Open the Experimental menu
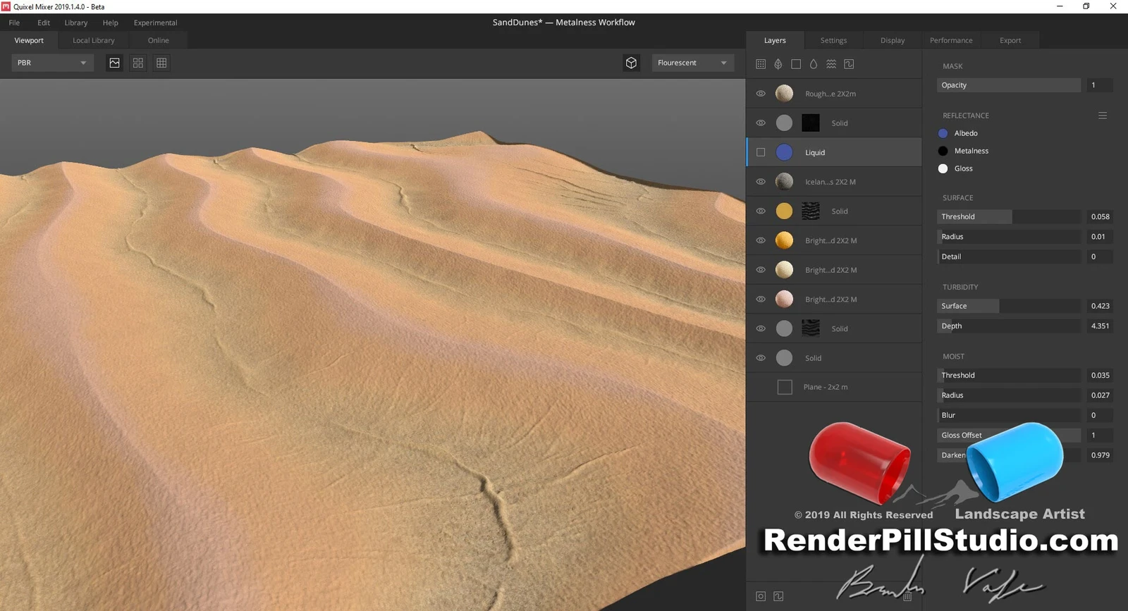This screenshot has width=1128, height=611. point(156,23)
